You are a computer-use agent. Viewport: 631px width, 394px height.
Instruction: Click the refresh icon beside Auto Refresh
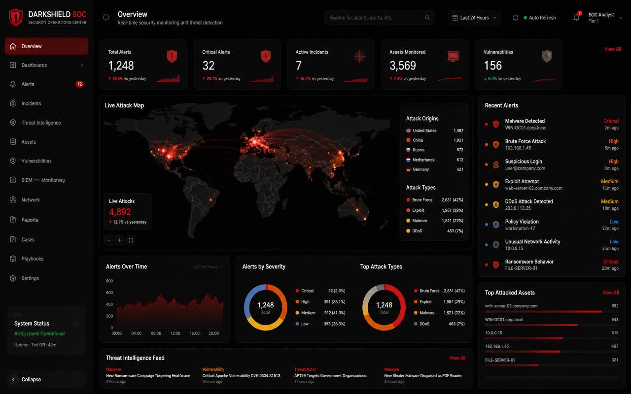coord(516,18)
